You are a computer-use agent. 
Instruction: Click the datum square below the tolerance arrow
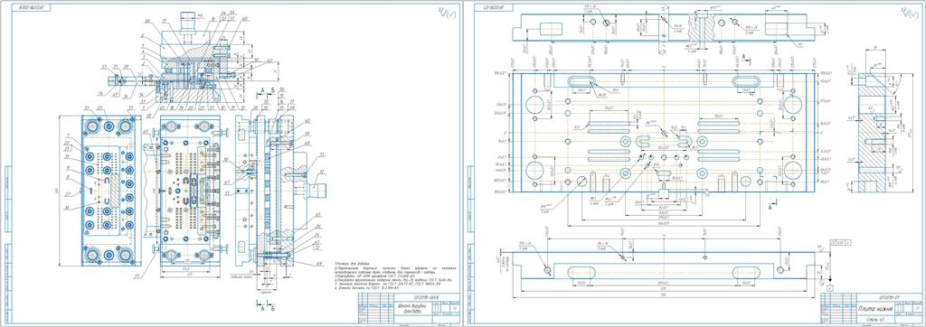[x=830, y=288]
